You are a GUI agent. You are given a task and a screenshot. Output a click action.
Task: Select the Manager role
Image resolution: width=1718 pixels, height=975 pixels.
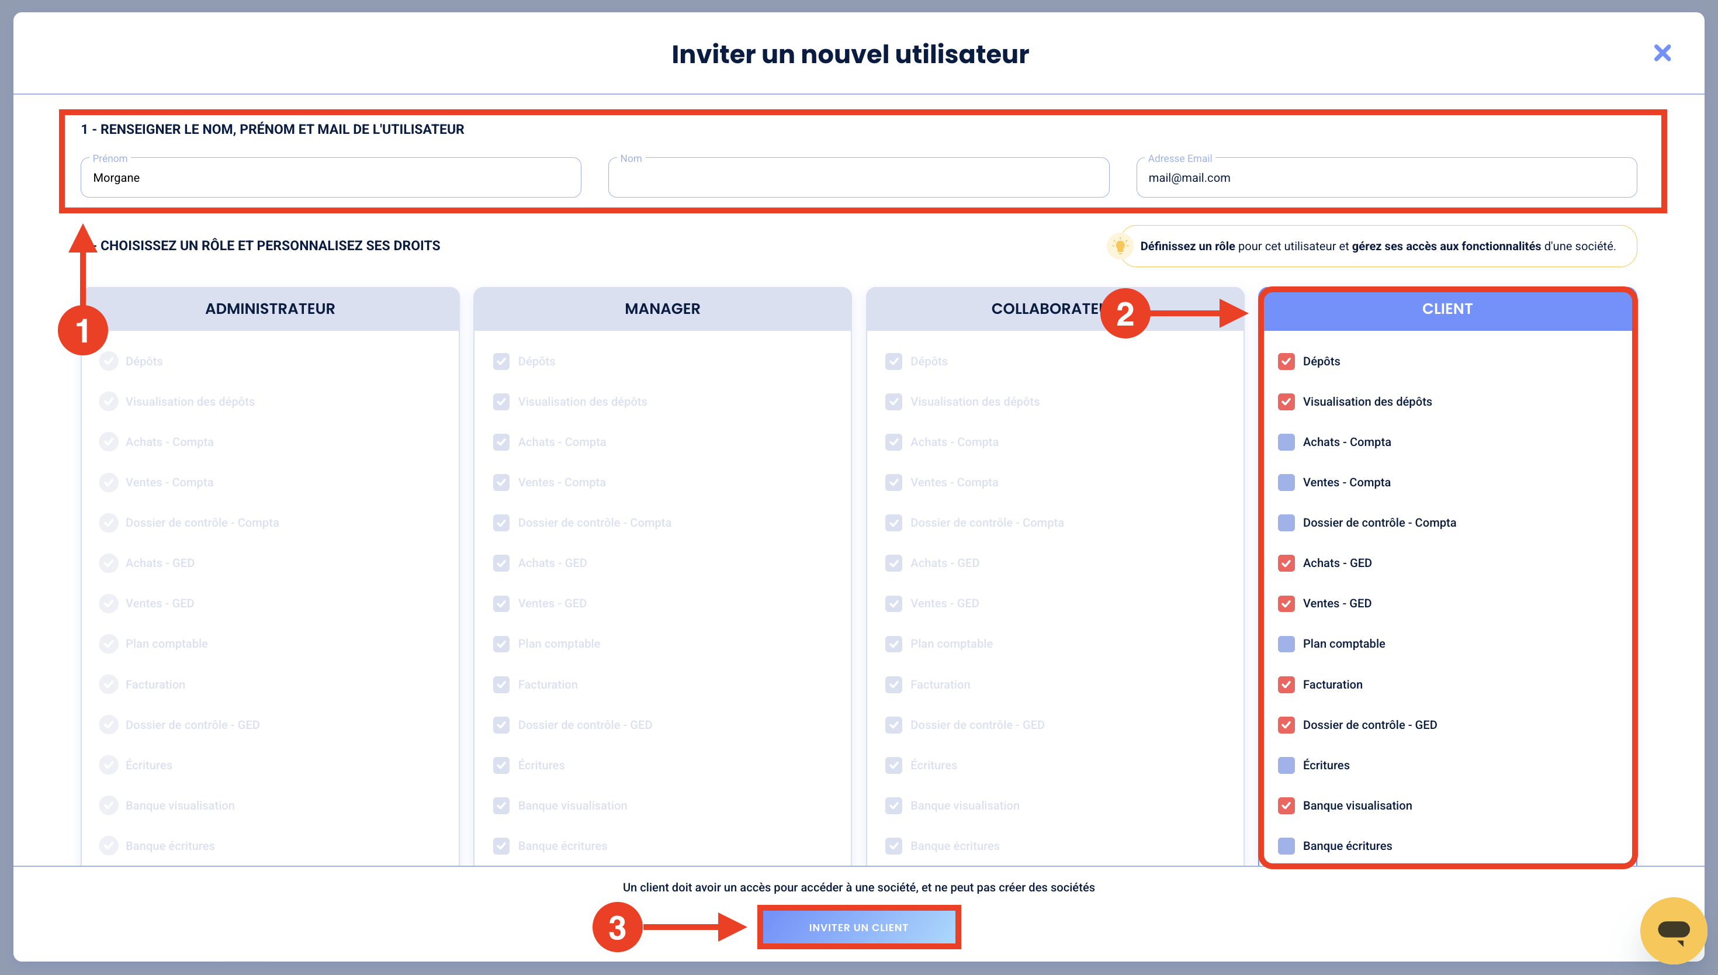(x=663, y=309)
